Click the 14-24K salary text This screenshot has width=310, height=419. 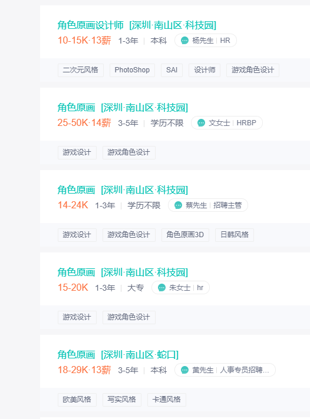tap(73, 205)
